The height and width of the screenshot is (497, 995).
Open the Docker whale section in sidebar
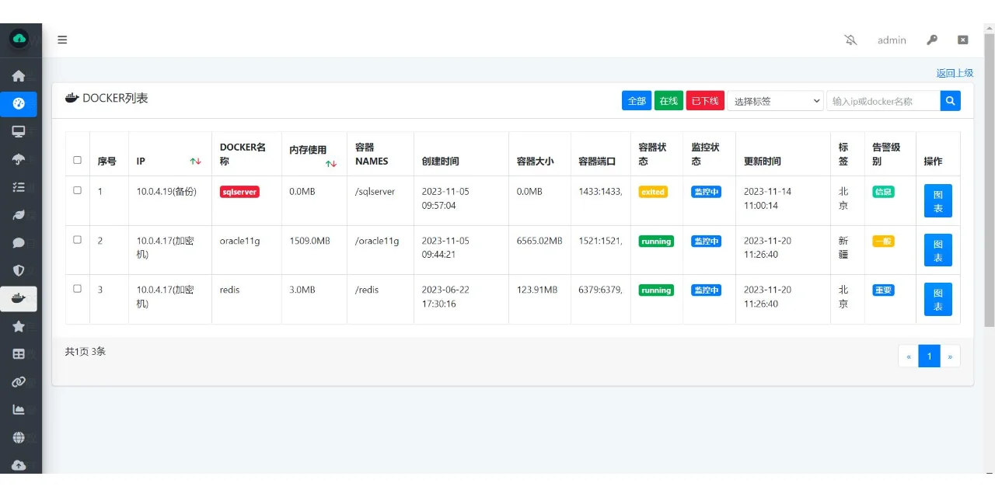(20, 298)
